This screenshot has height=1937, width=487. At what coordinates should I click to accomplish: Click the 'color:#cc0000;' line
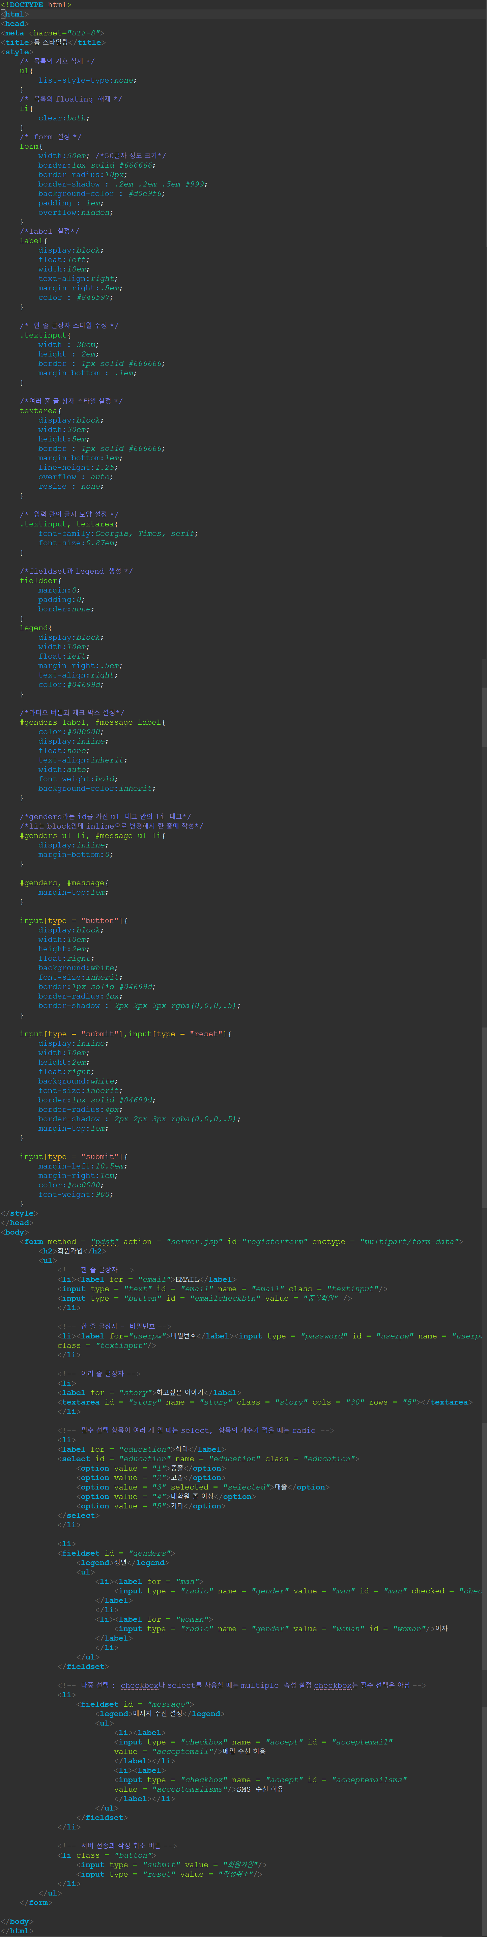[71, 1185]
